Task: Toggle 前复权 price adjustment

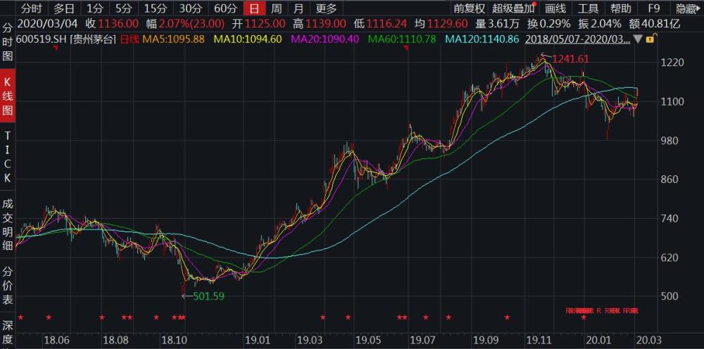Action: 469,8
